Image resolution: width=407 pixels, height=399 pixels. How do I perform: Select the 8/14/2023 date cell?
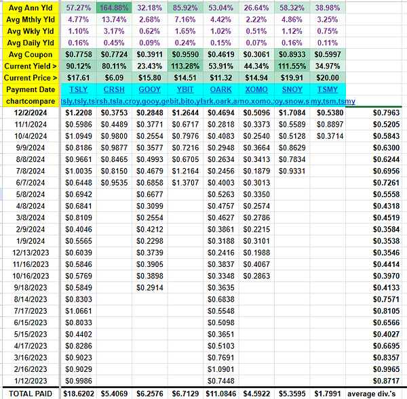tap(31, 299)
